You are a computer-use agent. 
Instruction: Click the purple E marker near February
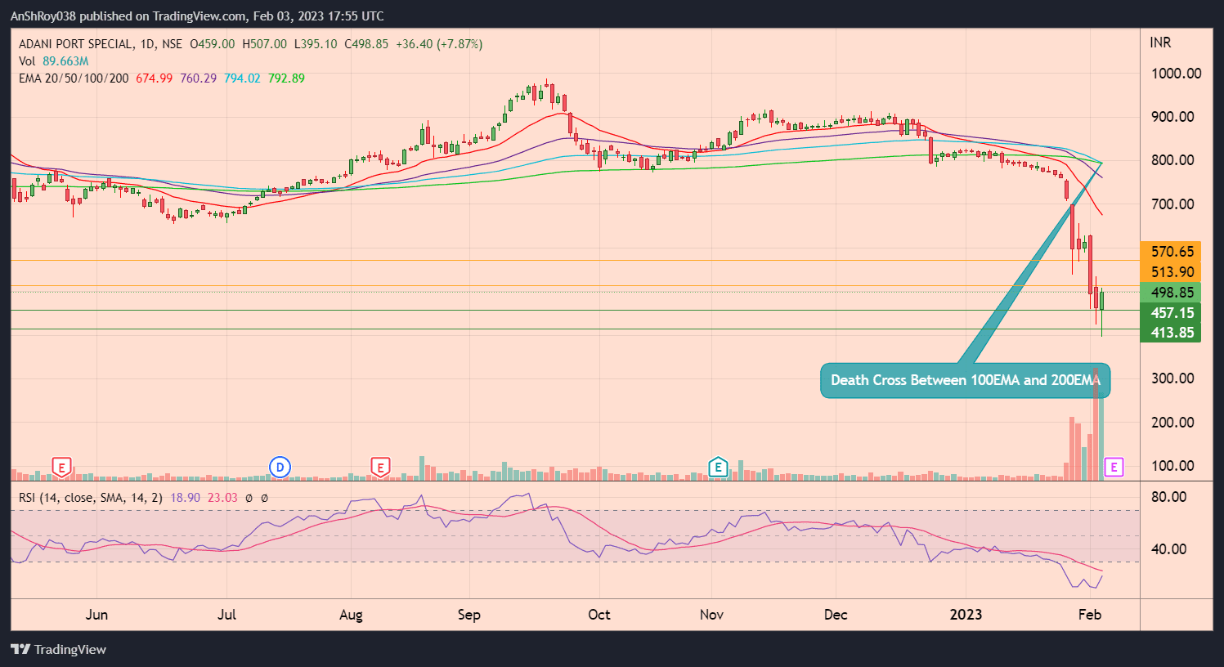click(1114, 467)
